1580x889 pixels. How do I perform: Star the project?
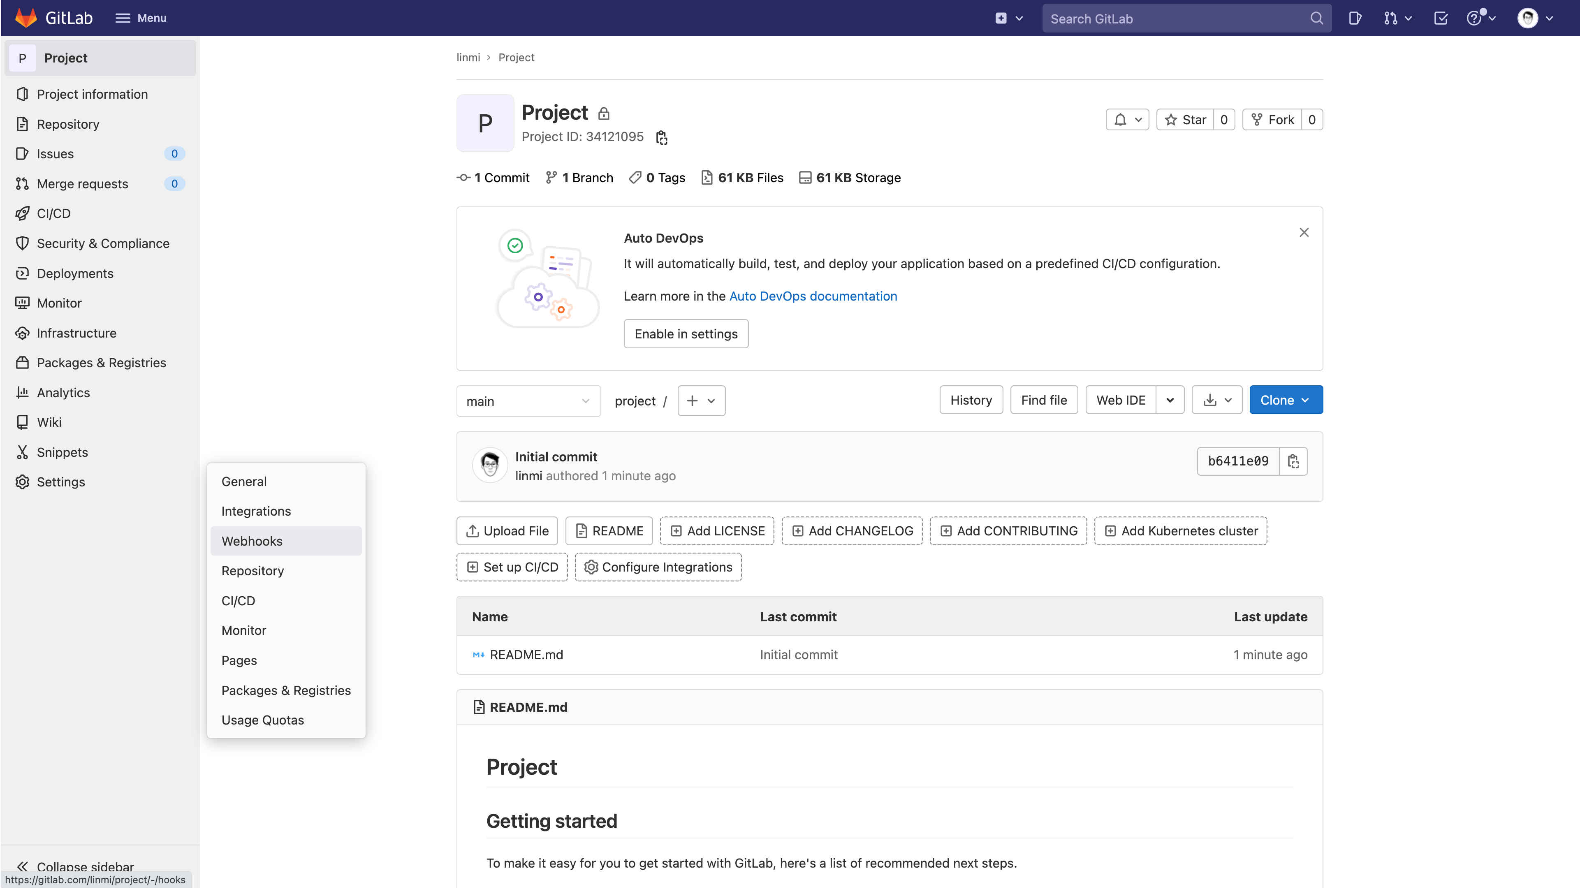1185,120
